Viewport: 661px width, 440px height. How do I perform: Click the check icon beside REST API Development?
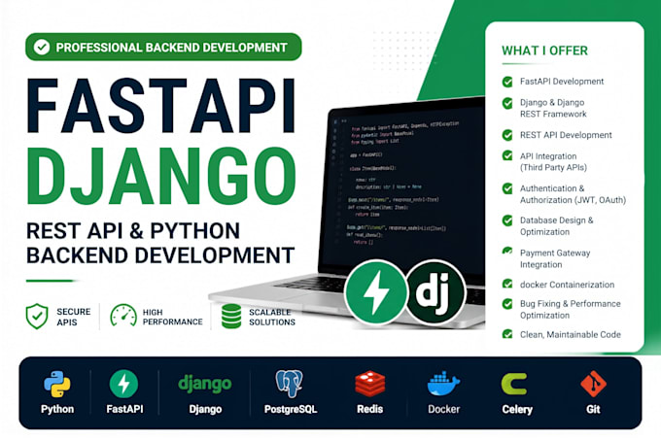pyautogui.click(x=507, y=135)
